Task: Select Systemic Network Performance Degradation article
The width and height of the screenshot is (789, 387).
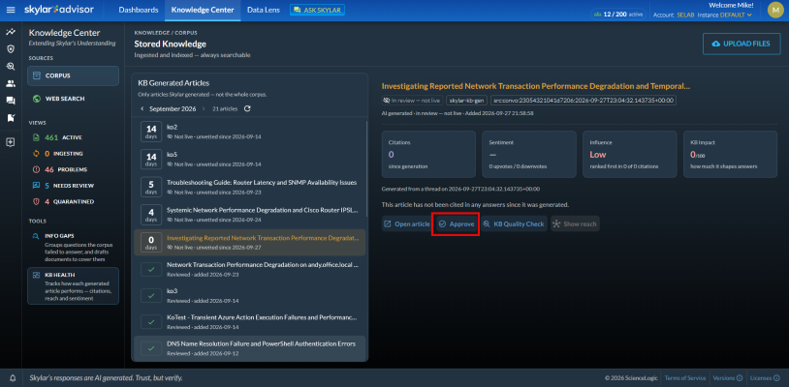Action: pyautogui.click(x=249, y=215)
